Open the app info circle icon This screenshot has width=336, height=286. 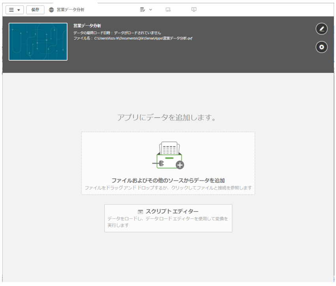(51, 10)
